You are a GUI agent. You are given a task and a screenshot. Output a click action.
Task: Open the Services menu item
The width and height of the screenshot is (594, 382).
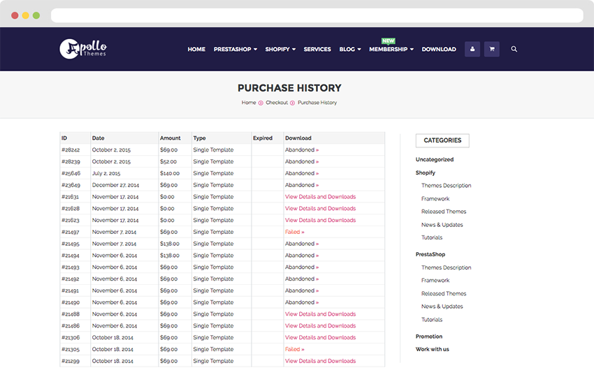pyautogui.click(x=317, y=50)
